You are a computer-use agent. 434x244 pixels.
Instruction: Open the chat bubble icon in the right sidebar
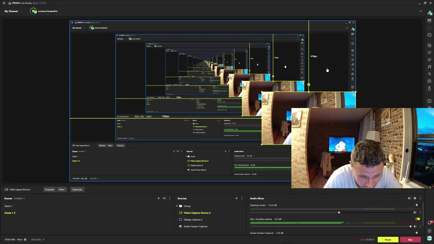[x=429, y=35]
